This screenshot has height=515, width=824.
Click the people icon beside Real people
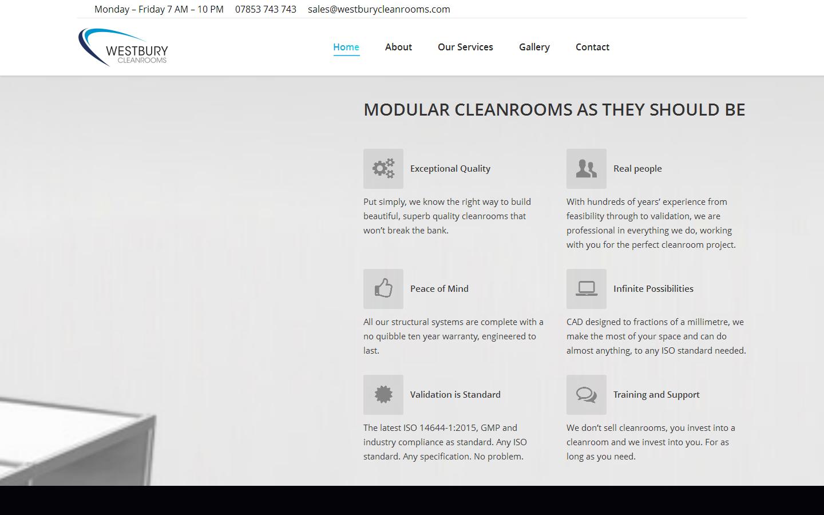pyautogui.click(x=586, y=168)
